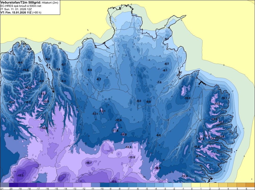The height and width of the screenshot is (190, 255).
Task: Click the -10.7 temperature label
Action: point(27,102)
